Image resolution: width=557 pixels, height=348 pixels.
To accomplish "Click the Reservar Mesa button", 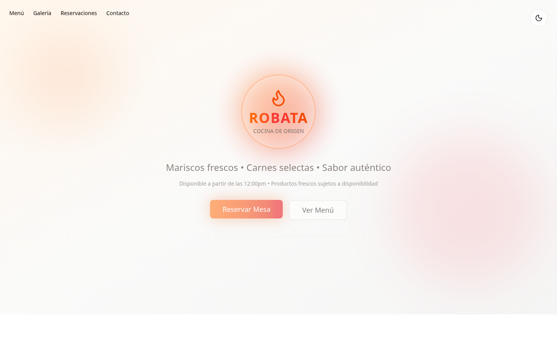I will point(246,209).
